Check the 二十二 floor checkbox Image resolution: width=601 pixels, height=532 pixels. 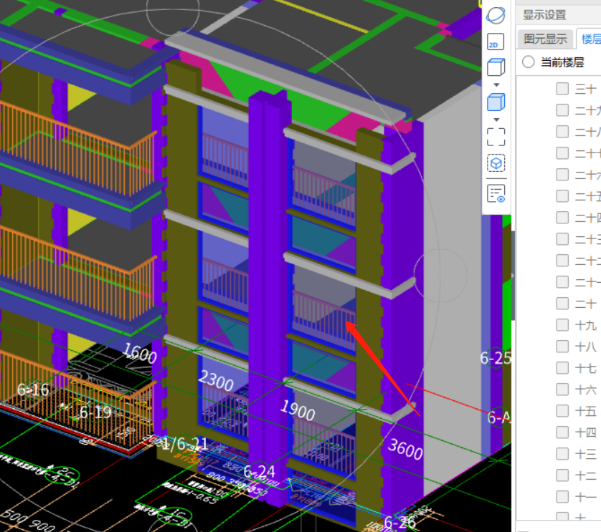point(562,261)
